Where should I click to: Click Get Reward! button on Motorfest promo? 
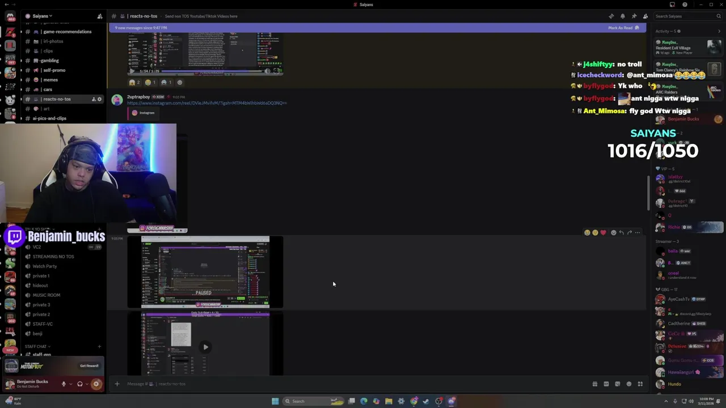pos(89,366)
